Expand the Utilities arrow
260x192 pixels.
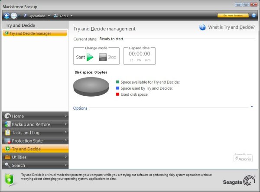coord(66,157)
